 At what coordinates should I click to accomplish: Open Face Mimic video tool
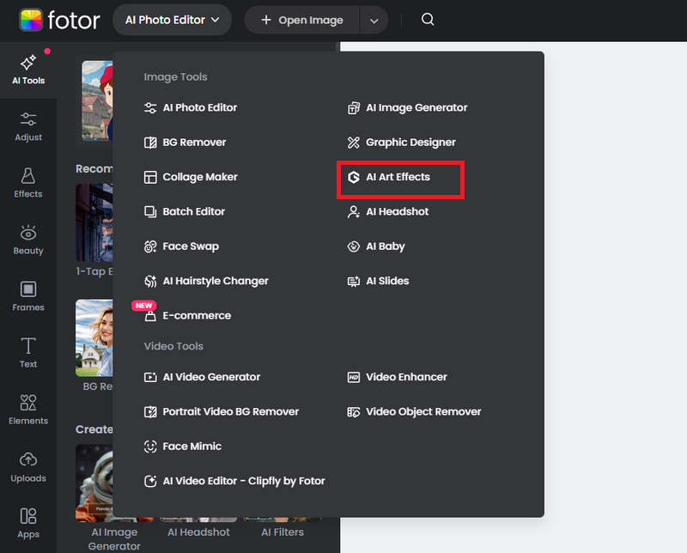(x=183, y=447)
